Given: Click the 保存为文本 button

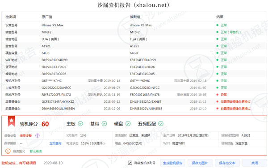Looking at the screenshot, I should (227, 163).
